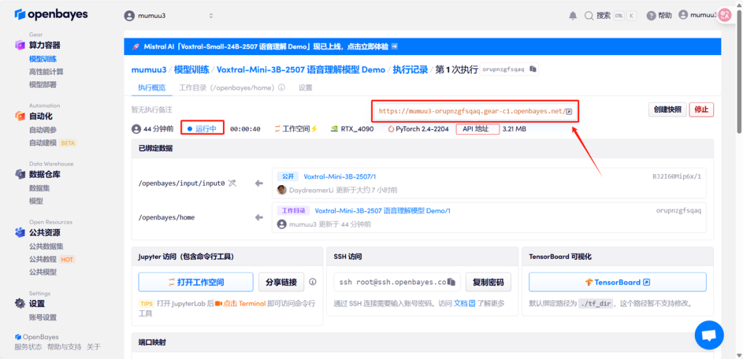Click the Voxtral-Mini-3B-2507 语音理解模型 Demo breadcrumb
Screen dimensions: 743x359
pos(301,69)
